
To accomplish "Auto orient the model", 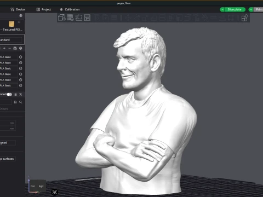I will pos(79,18).
